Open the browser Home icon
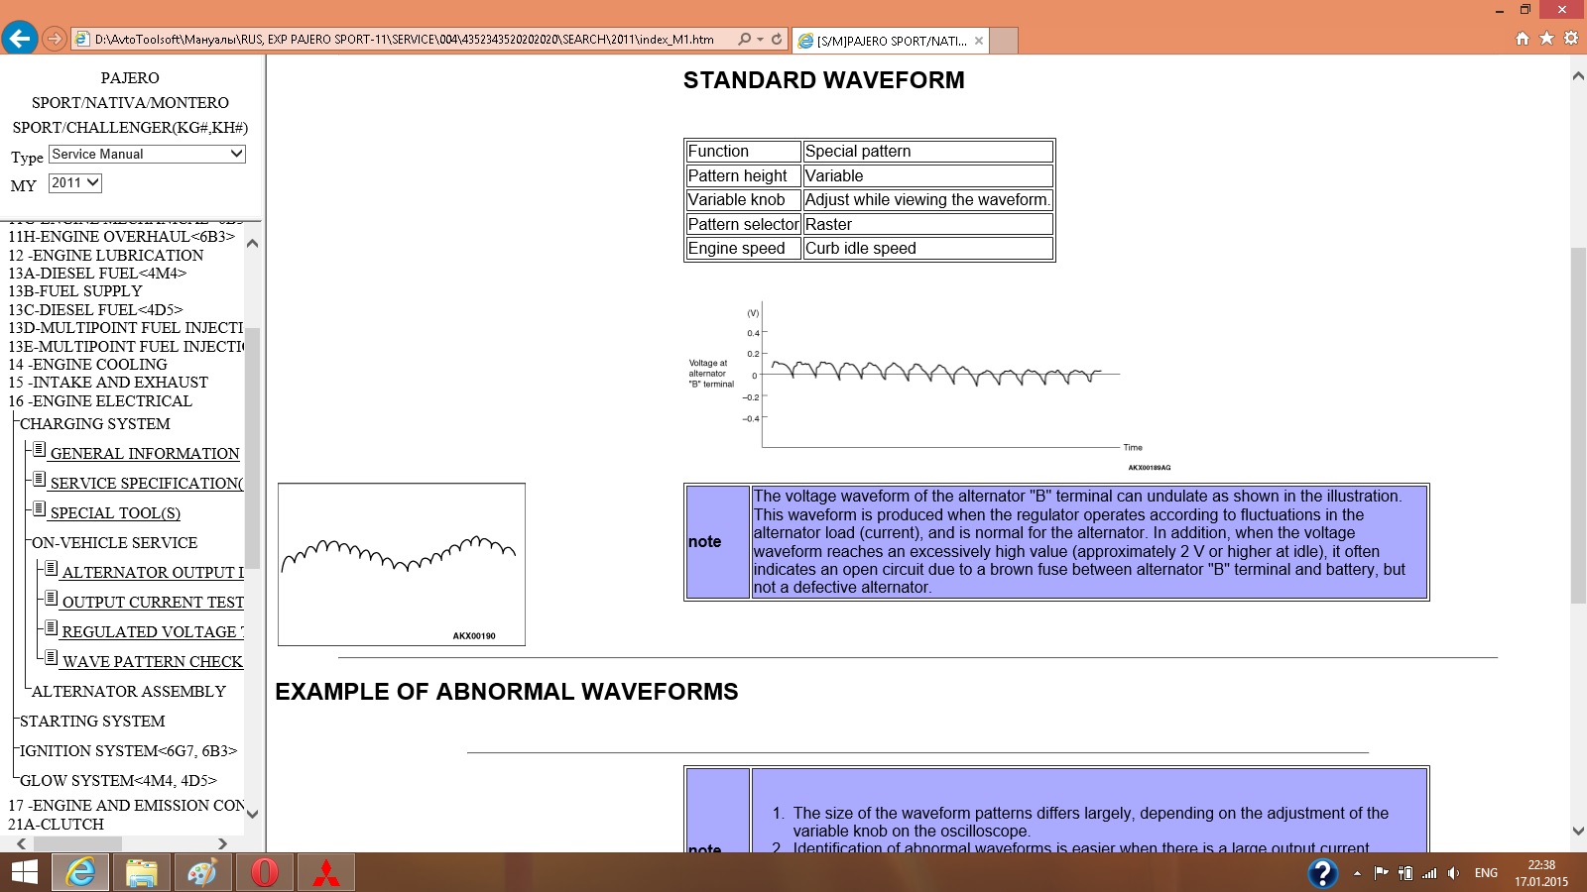Image resolution: width=1587 pixels, height=892 pixels. pyautogui.click(x=1523, y=39)
